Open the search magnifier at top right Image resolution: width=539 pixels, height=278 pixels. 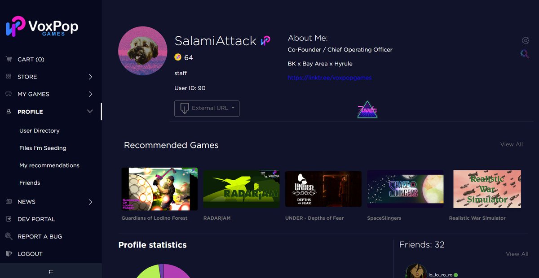[525, 54]
